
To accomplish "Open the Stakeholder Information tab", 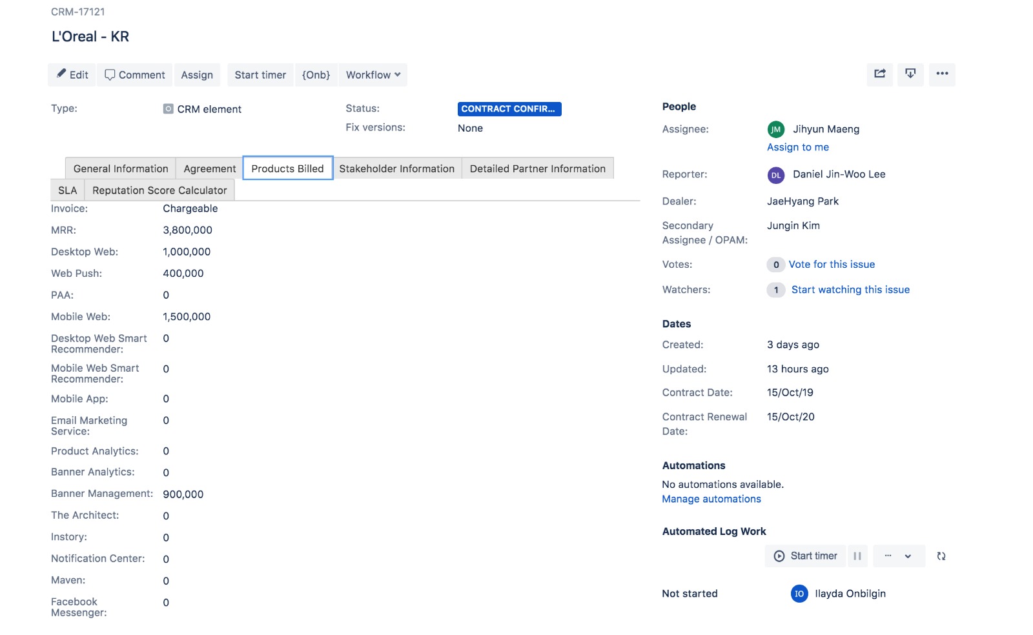I will point(396,168).
